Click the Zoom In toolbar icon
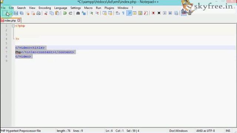Screen dimensions: 237x133 (x=91, y=13)
